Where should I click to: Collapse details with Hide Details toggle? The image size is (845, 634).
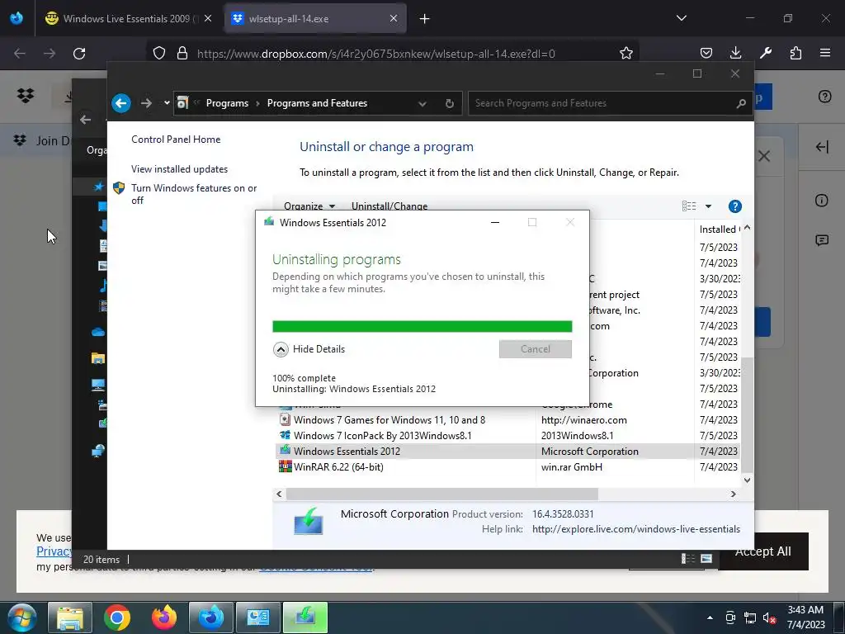point(309,349)
